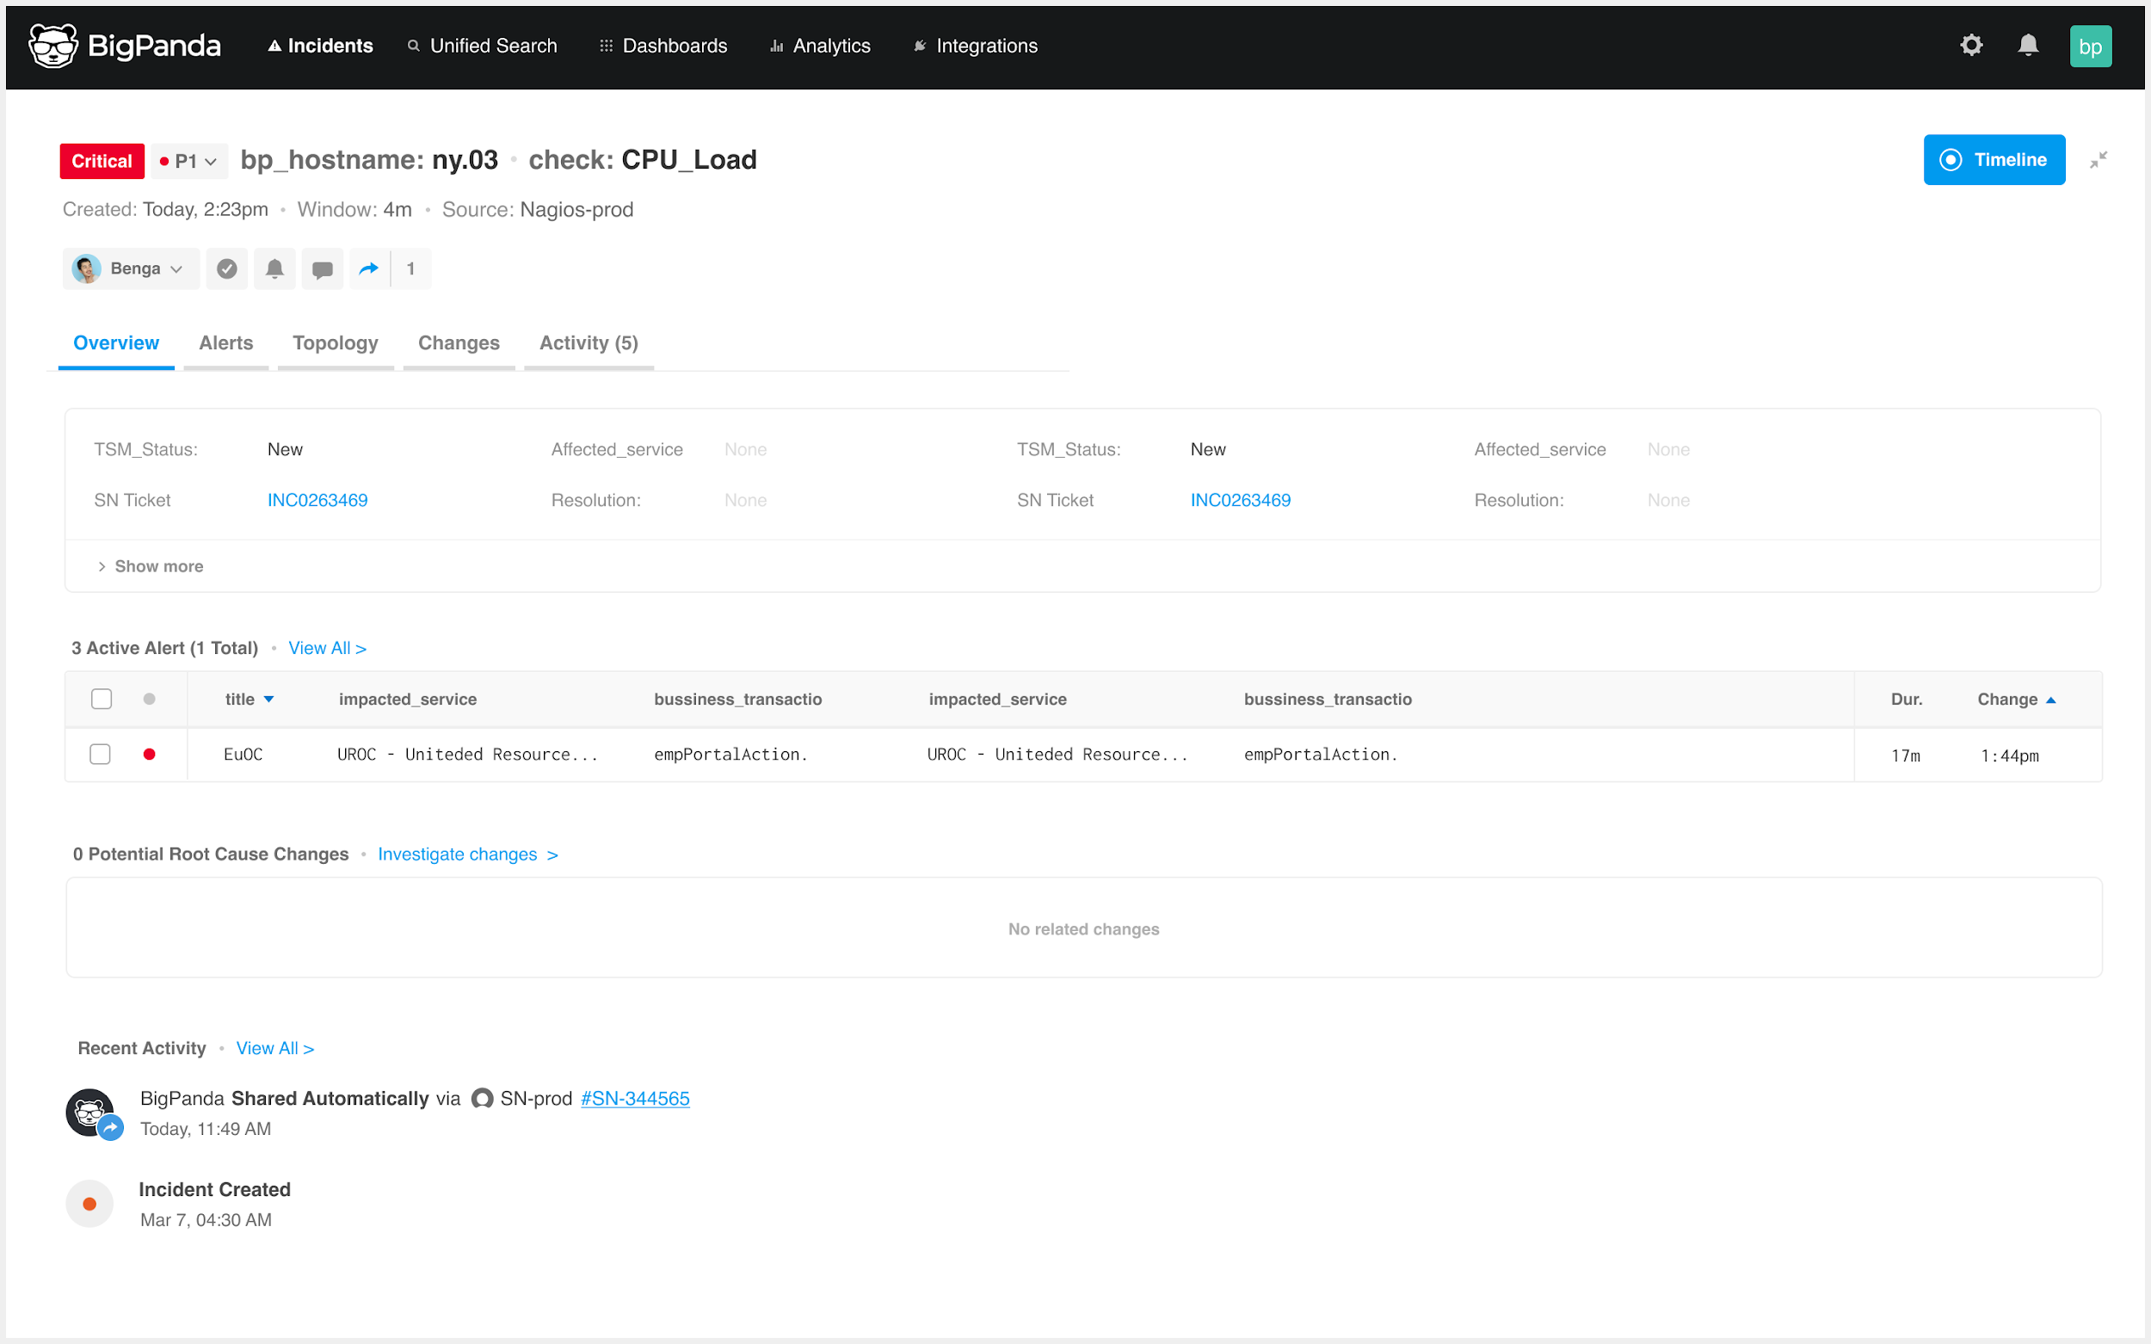Click View All for Recent Activity
Screen dimensions: 2151x1344
274,1048
